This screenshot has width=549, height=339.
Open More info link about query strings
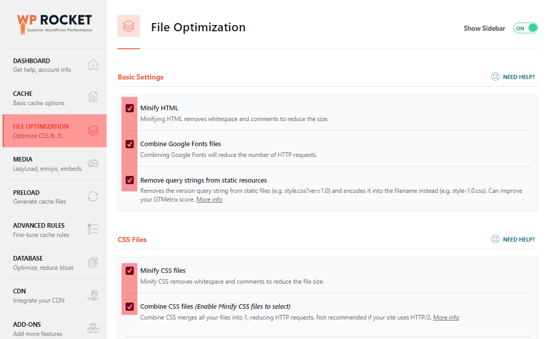[209, 200]
